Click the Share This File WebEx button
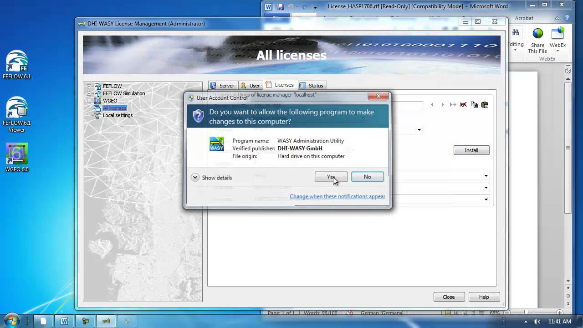The image size is (583, 328). (x=537, y=41)
